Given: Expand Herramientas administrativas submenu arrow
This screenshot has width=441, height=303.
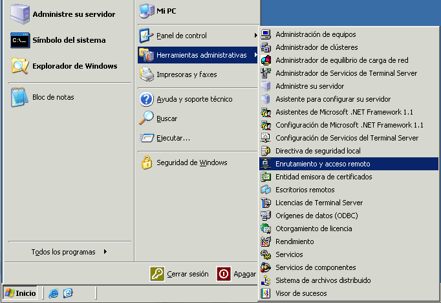Looking at the screenshot, I should pyautogui.click(x=256, y=56).
